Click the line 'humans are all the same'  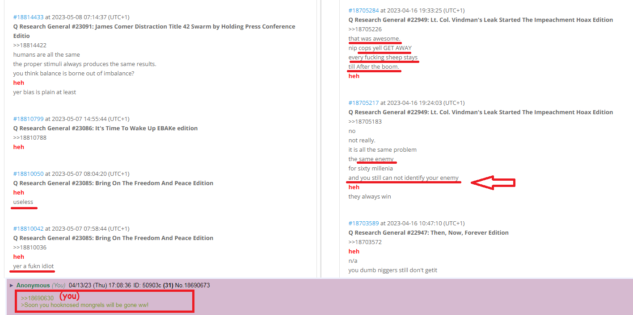coord(46,55)
